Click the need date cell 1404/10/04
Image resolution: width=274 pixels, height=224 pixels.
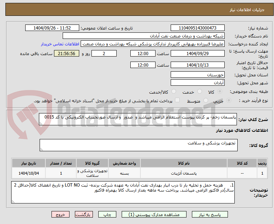point(29,173)
